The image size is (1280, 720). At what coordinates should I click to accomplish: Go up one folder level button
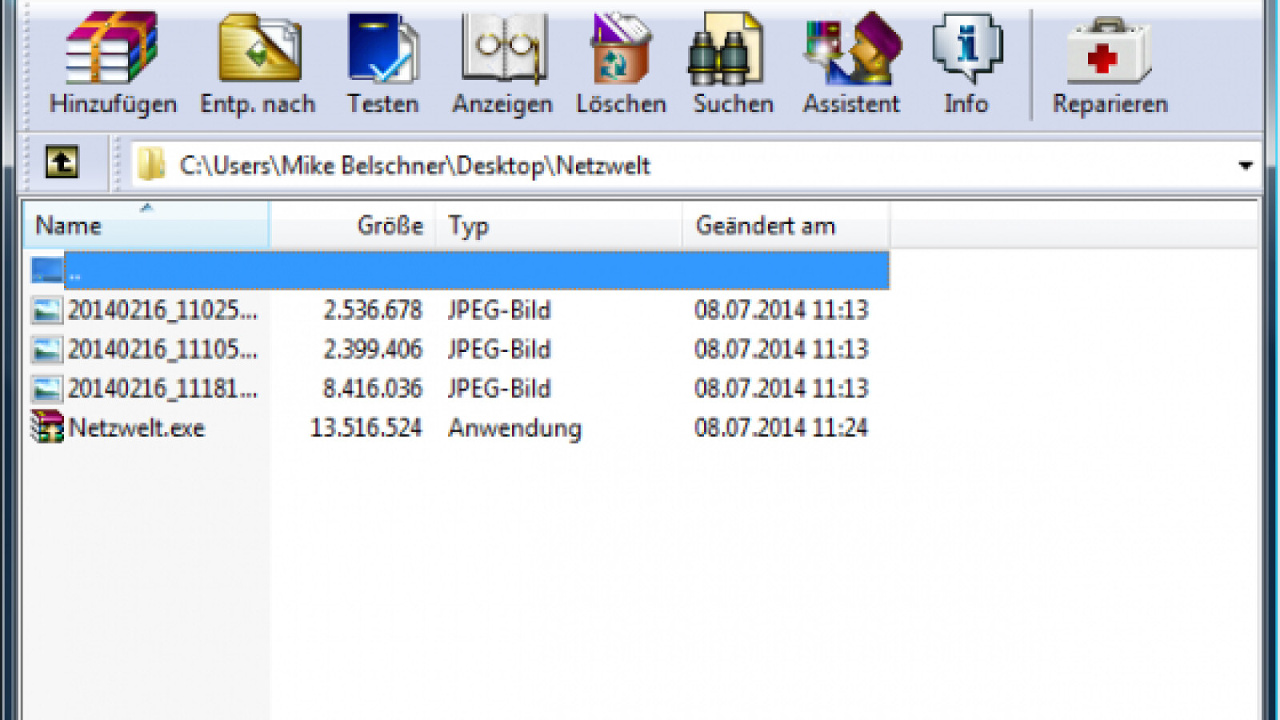click(x=62, y=162)
